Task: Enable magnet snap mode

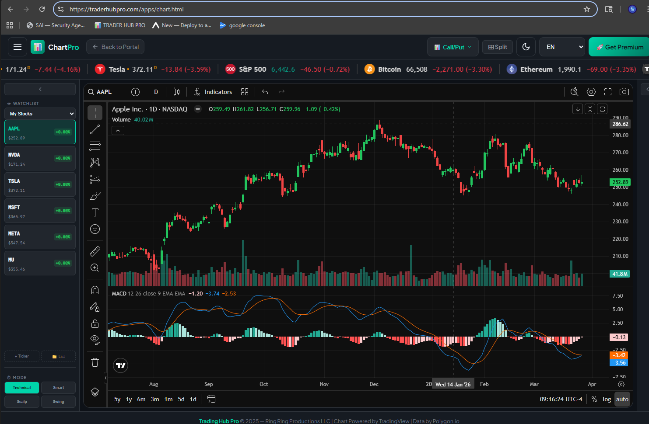Action: coord(95,290)
